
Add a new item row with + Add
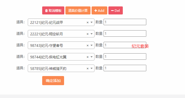pos(99,10)
